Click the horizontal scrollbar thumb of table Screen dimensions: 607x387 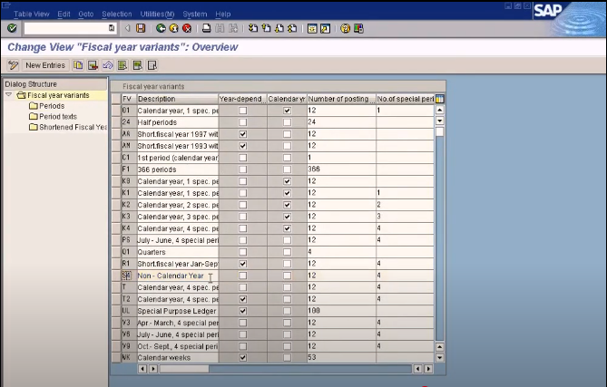(184, 369)
